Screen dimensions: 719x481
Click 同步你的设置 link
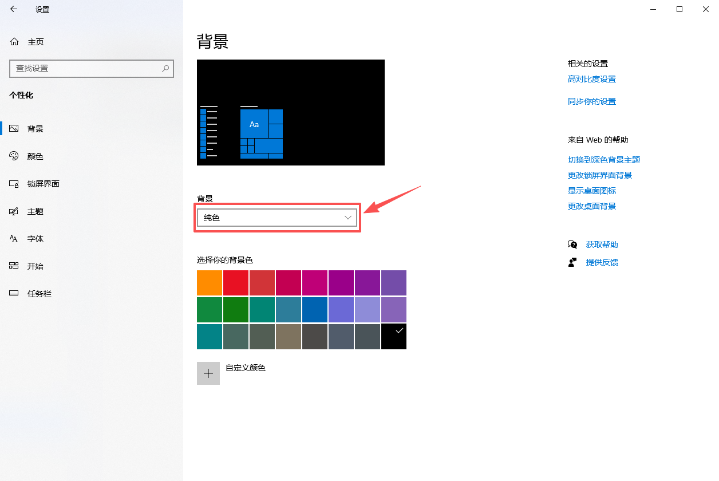click(592, 102)
